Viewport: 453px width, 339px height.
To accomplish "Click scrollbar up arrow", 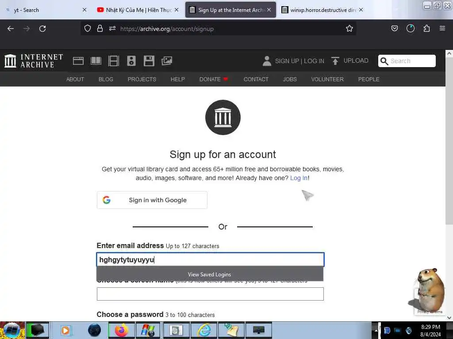I will click(449, 53).
